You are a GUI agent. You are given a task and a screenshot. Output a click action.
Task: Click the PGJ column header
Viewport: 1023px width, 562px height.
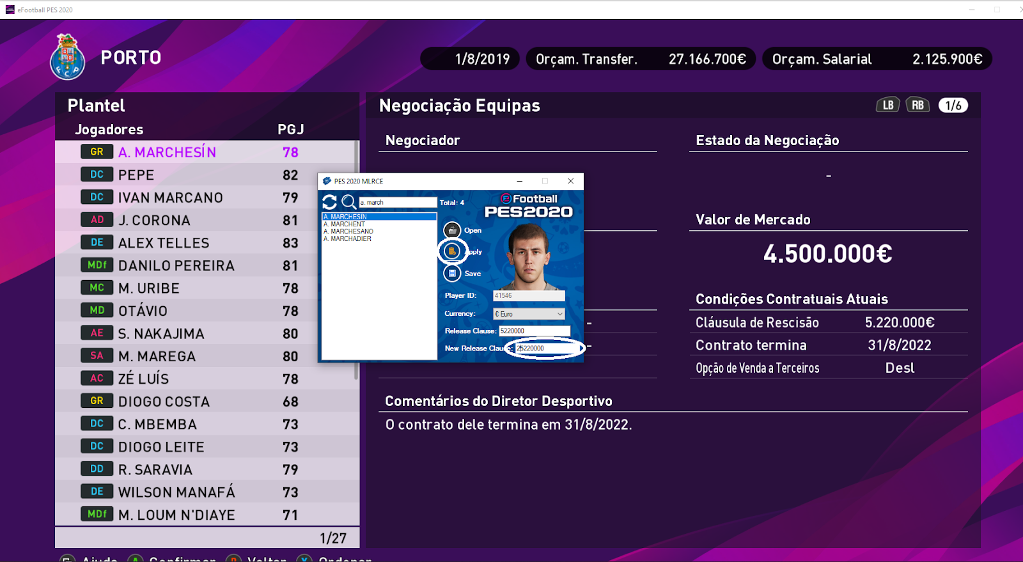tap(290, 129)
